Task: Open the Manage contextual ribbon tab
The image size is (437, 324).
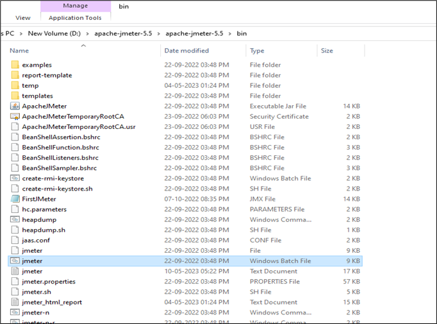Action: tap(76, 6)
